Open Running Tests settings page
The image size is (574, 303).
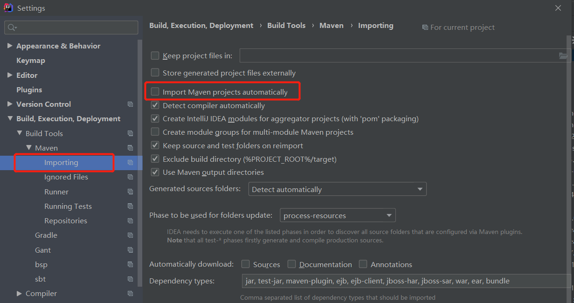(68, 206)
